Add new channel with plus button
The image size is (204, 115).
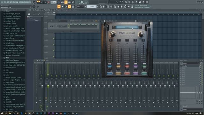[63, 31]
